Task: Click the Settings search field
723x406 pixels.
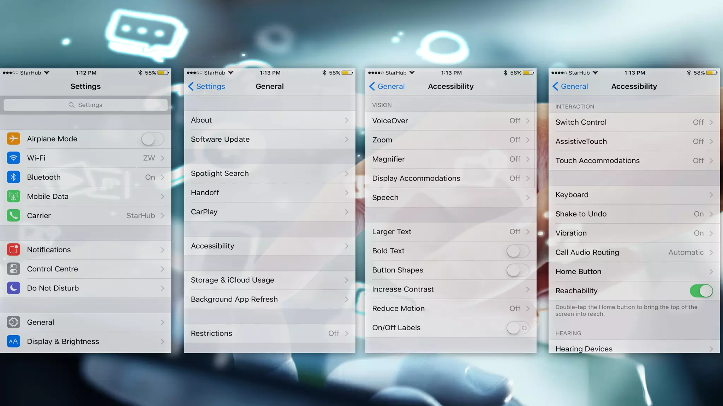Action: pyautogui.click(x=85, y=105)
